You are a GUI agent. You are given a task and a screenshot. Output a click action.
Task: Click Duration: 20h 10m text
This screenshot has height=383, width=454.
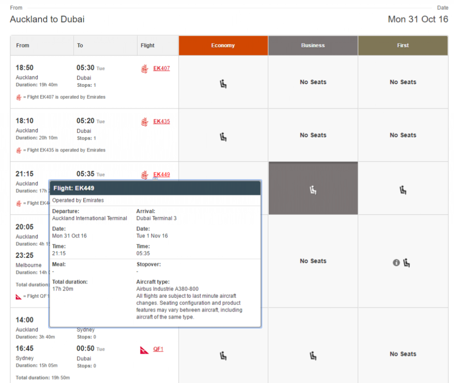(x=37, y=138)
